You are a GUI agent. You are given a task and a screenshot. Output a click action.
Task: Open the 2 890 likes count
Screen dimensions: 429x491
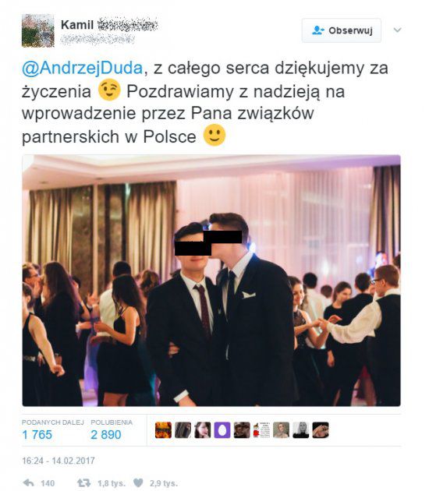point(106,435)
